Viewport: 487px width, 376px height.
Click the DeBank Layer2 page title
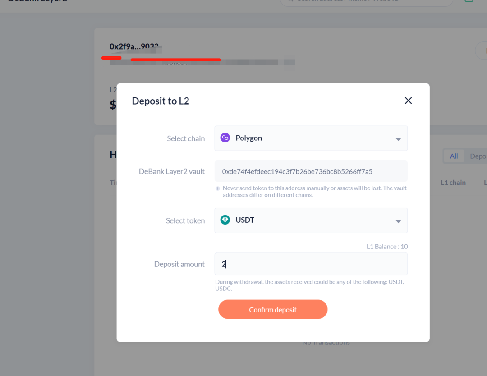37,1
